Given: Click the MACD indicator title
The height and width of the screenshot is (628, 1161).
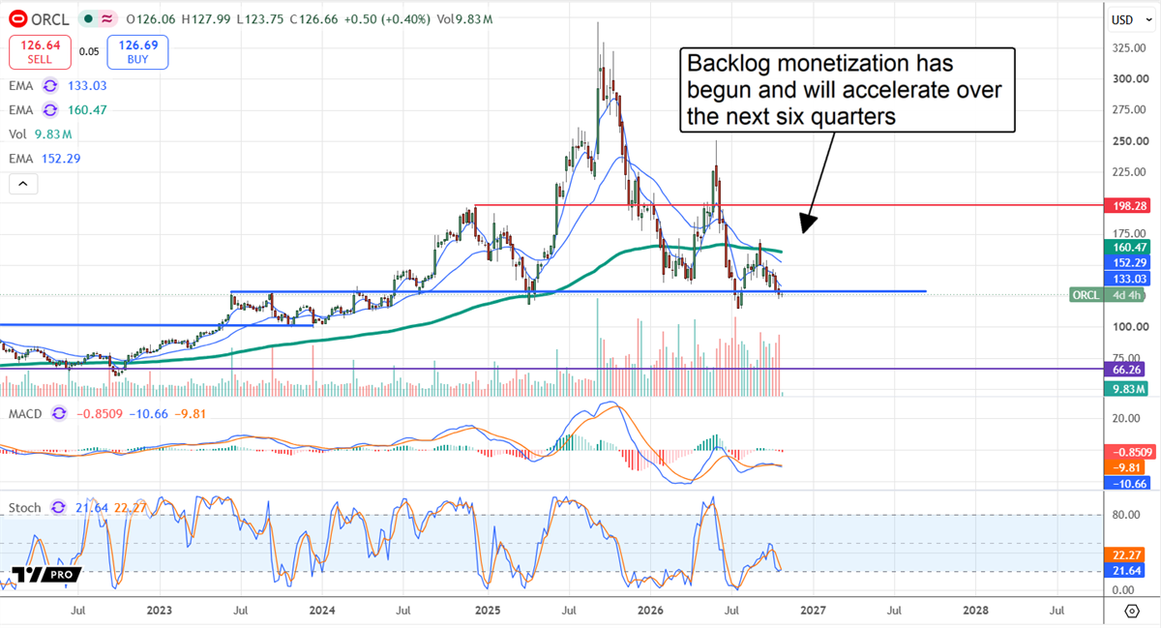Looking at the screenshot, I should tap(25, 413).
